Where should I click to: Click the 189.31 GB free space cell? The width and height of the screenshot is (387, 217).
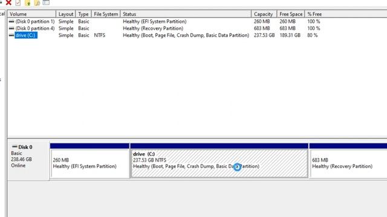point(290,35)
